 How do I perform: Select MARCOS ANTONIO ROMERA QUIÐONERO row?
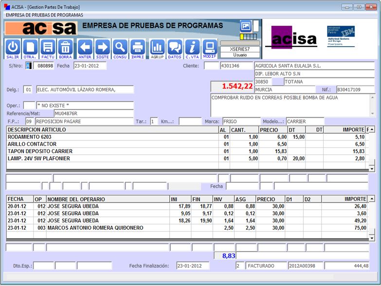[x=187, y=228]
